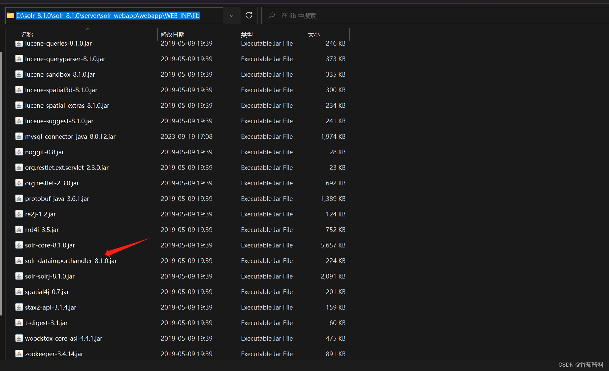
Task: Select file name t-digest-3.1.jar
Action: (47, 323)
